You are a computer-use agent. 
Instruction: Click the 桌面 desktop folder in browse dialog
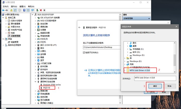tap(134, 46)
